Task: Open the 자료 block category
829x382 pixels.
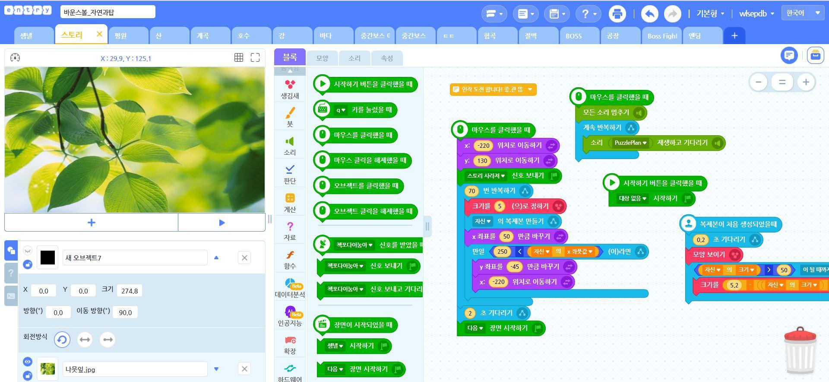Action: tap(290, 231)
